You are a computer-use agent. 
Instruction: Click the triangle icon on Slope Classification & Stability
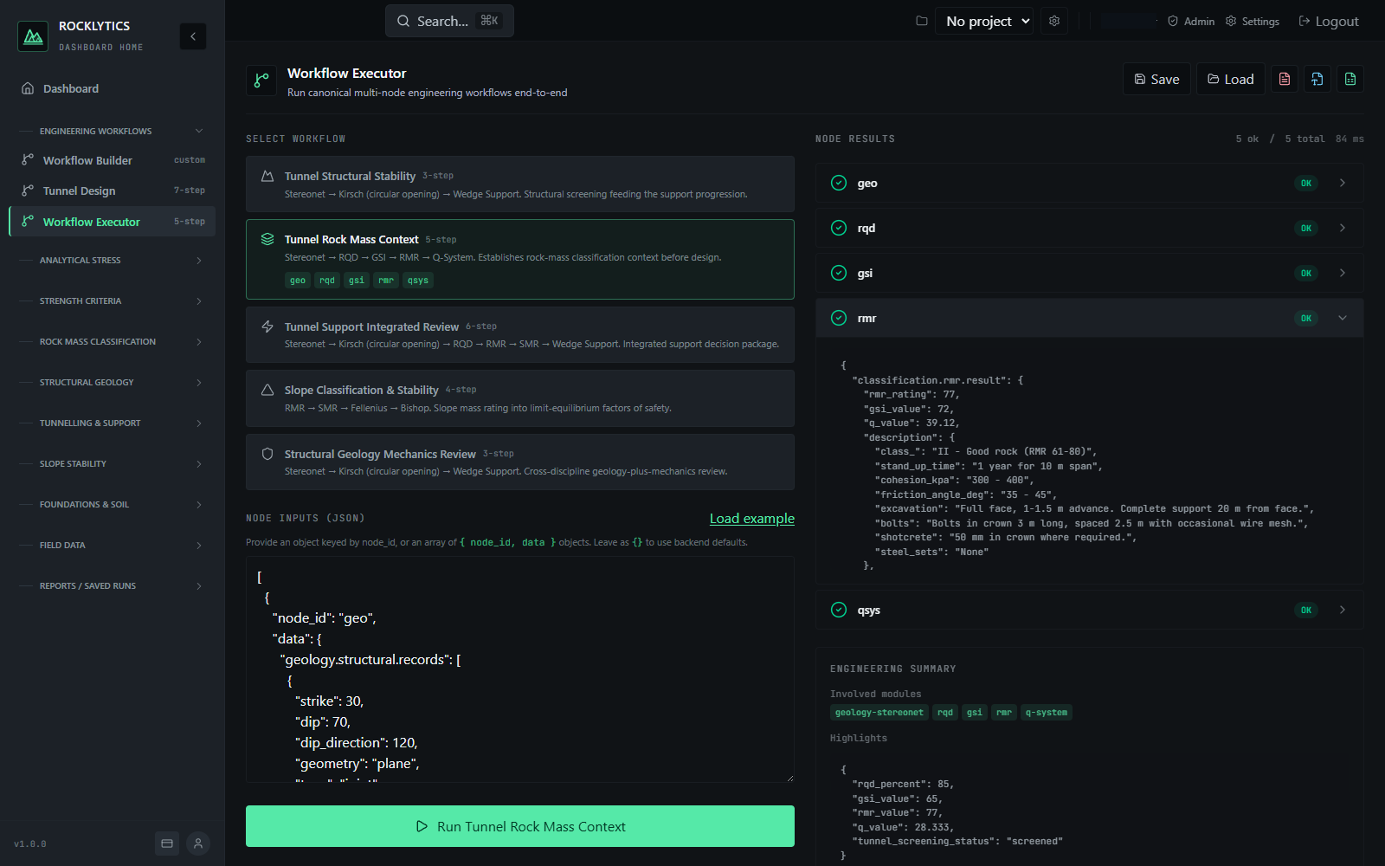tap(267, 390)
